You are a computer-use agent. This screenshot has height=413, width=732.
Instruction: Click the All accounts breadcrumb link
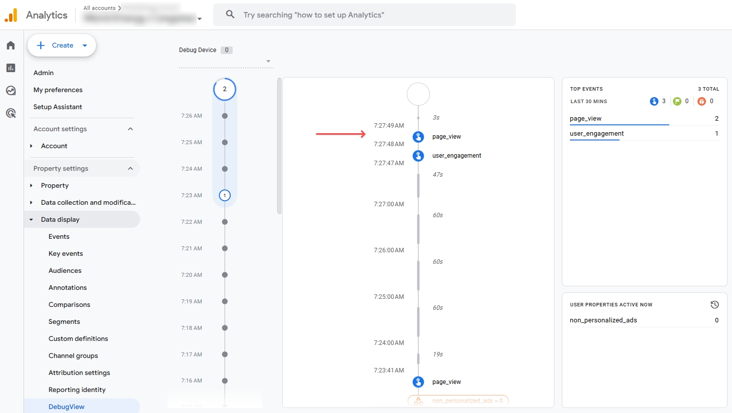click(100, 8)
